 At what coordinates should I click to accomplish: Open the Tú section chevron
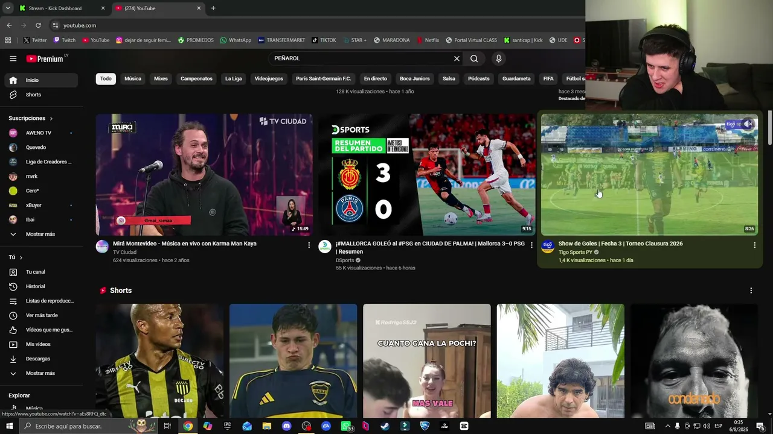21,257
